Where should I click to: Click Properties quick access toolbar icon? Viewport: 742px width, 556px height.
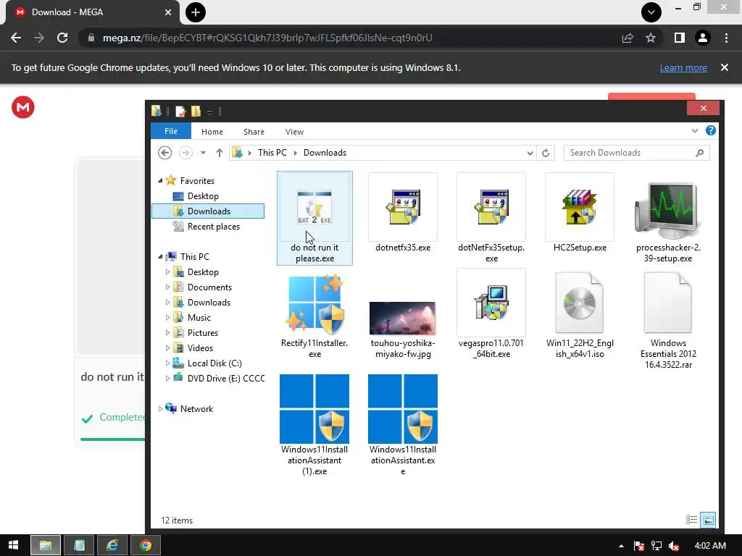(180, 111)
